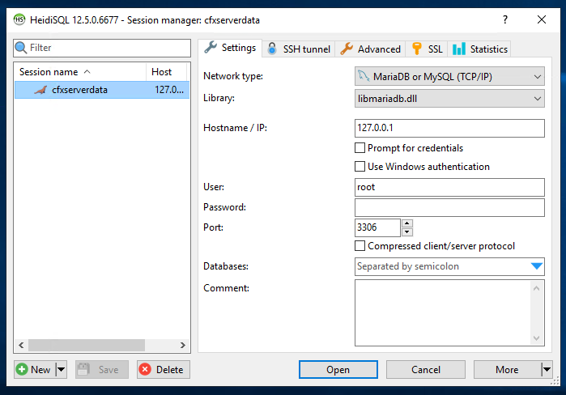Close the Session manager window
This screenshot has height=395, width=566.
tap(542, 19)
